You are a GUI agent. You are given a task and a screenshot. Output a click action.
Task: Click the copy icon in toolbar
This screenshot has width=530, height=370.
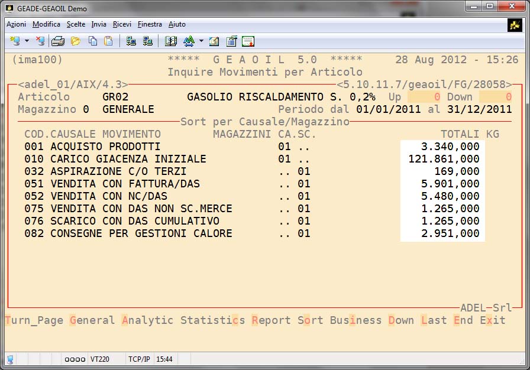[x=93, y=41]
